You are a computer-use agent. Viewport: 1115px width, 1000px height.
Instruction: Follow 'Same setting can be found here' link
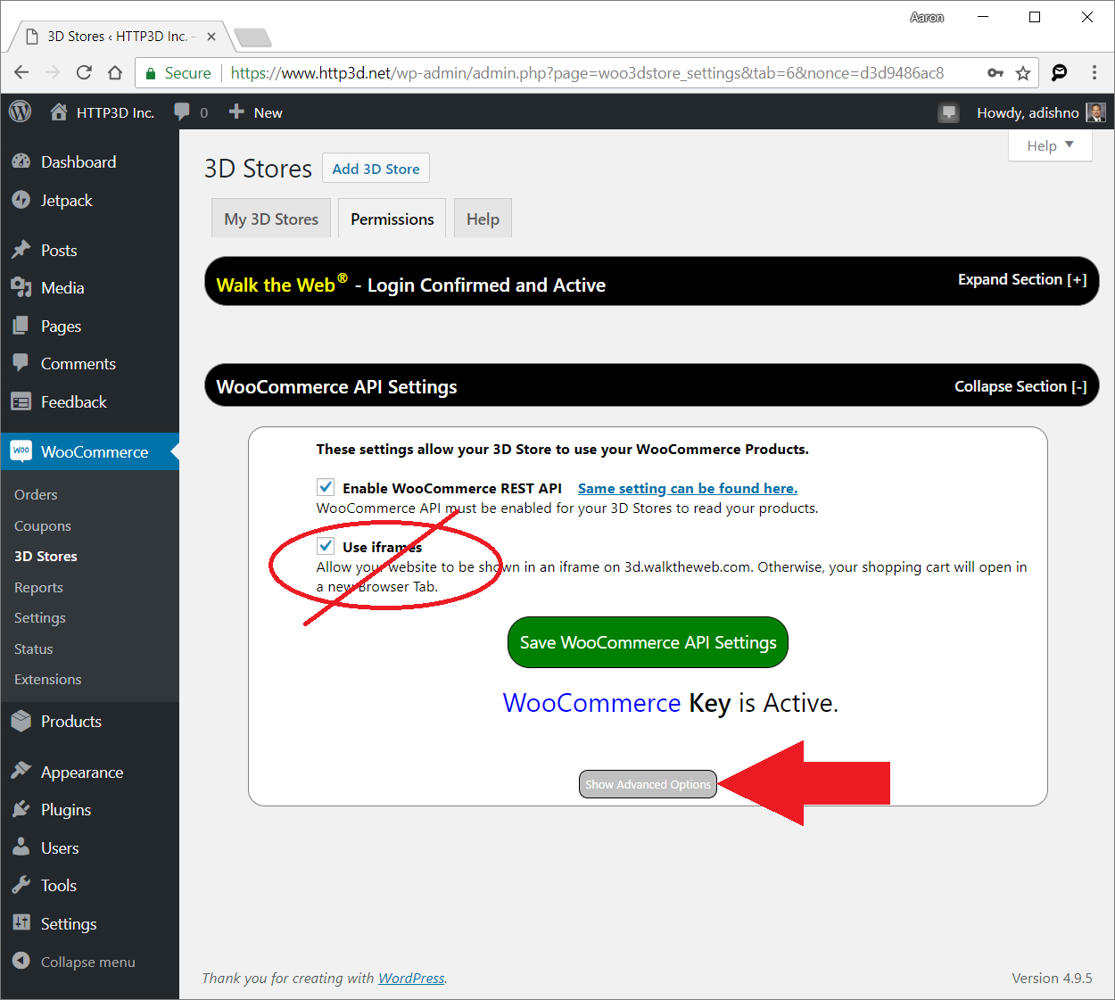(x=688, y=488)
